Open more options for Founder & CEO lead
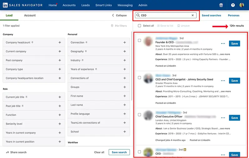Image resolution: width=249 pixels, height=158 pixels. point(223,44)
